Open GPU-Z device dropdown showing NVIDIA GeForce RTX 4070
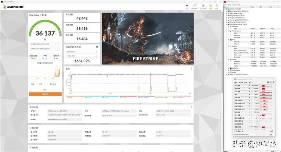The width and height of the screenshot is (281, 152). pyautogui.click(x=245, y=134)
